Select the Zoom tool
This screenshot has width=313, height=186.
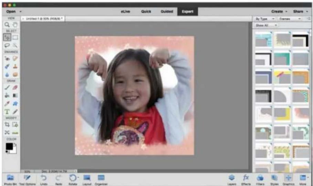click(x=7, y=24)
